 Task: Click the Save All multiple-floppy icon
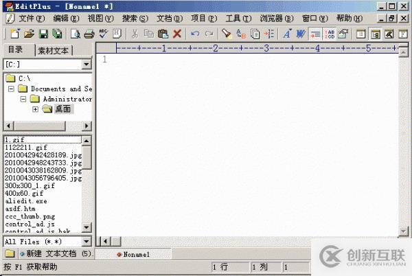click(57, 34)
